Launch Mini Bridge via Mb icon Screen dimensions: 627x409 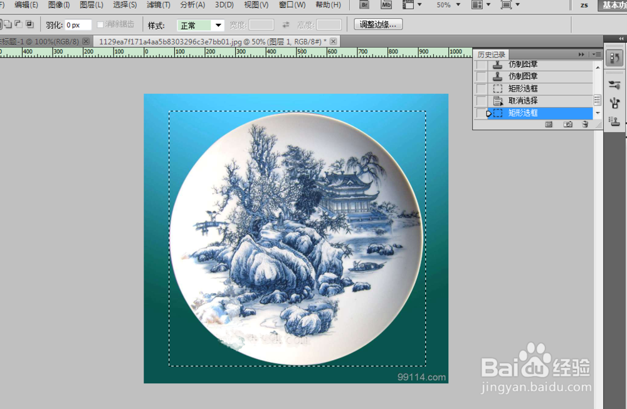pos(386,5)
